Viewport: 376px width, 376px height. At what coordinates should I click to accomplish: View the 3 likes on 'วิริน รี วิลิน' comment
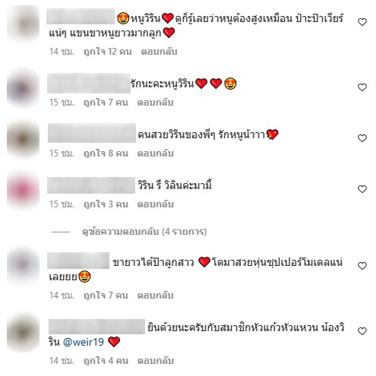(106, 204)
